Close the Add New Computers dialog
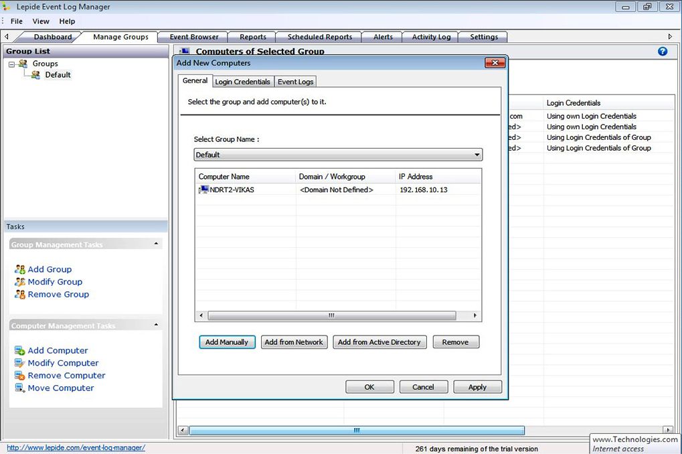 pyautogui.click(x=495, y=63)
